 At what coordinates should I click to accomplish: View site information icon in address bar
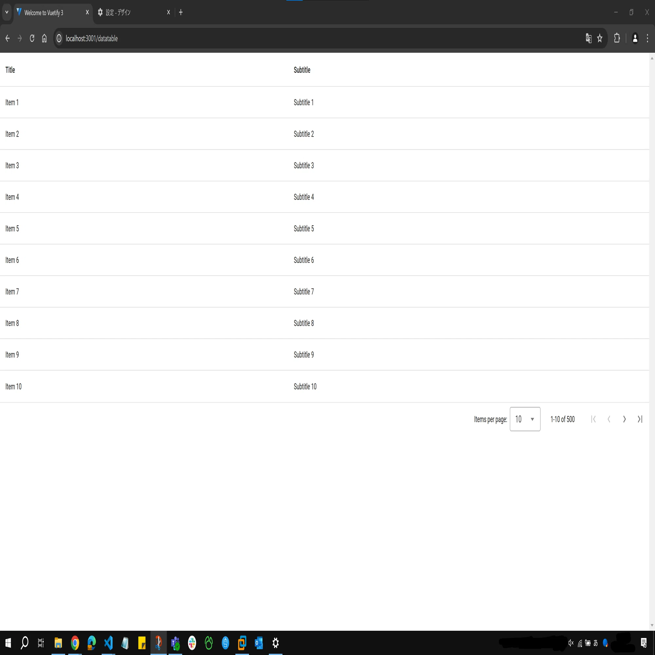59,38
